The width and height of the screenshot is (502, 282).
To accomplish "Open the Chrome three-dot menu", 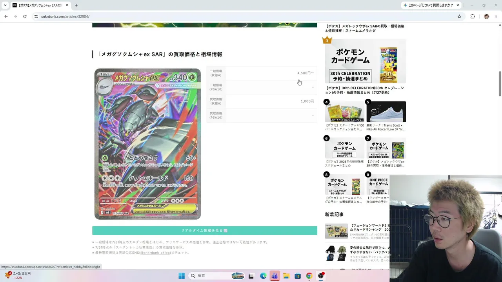I will (497, 16).
